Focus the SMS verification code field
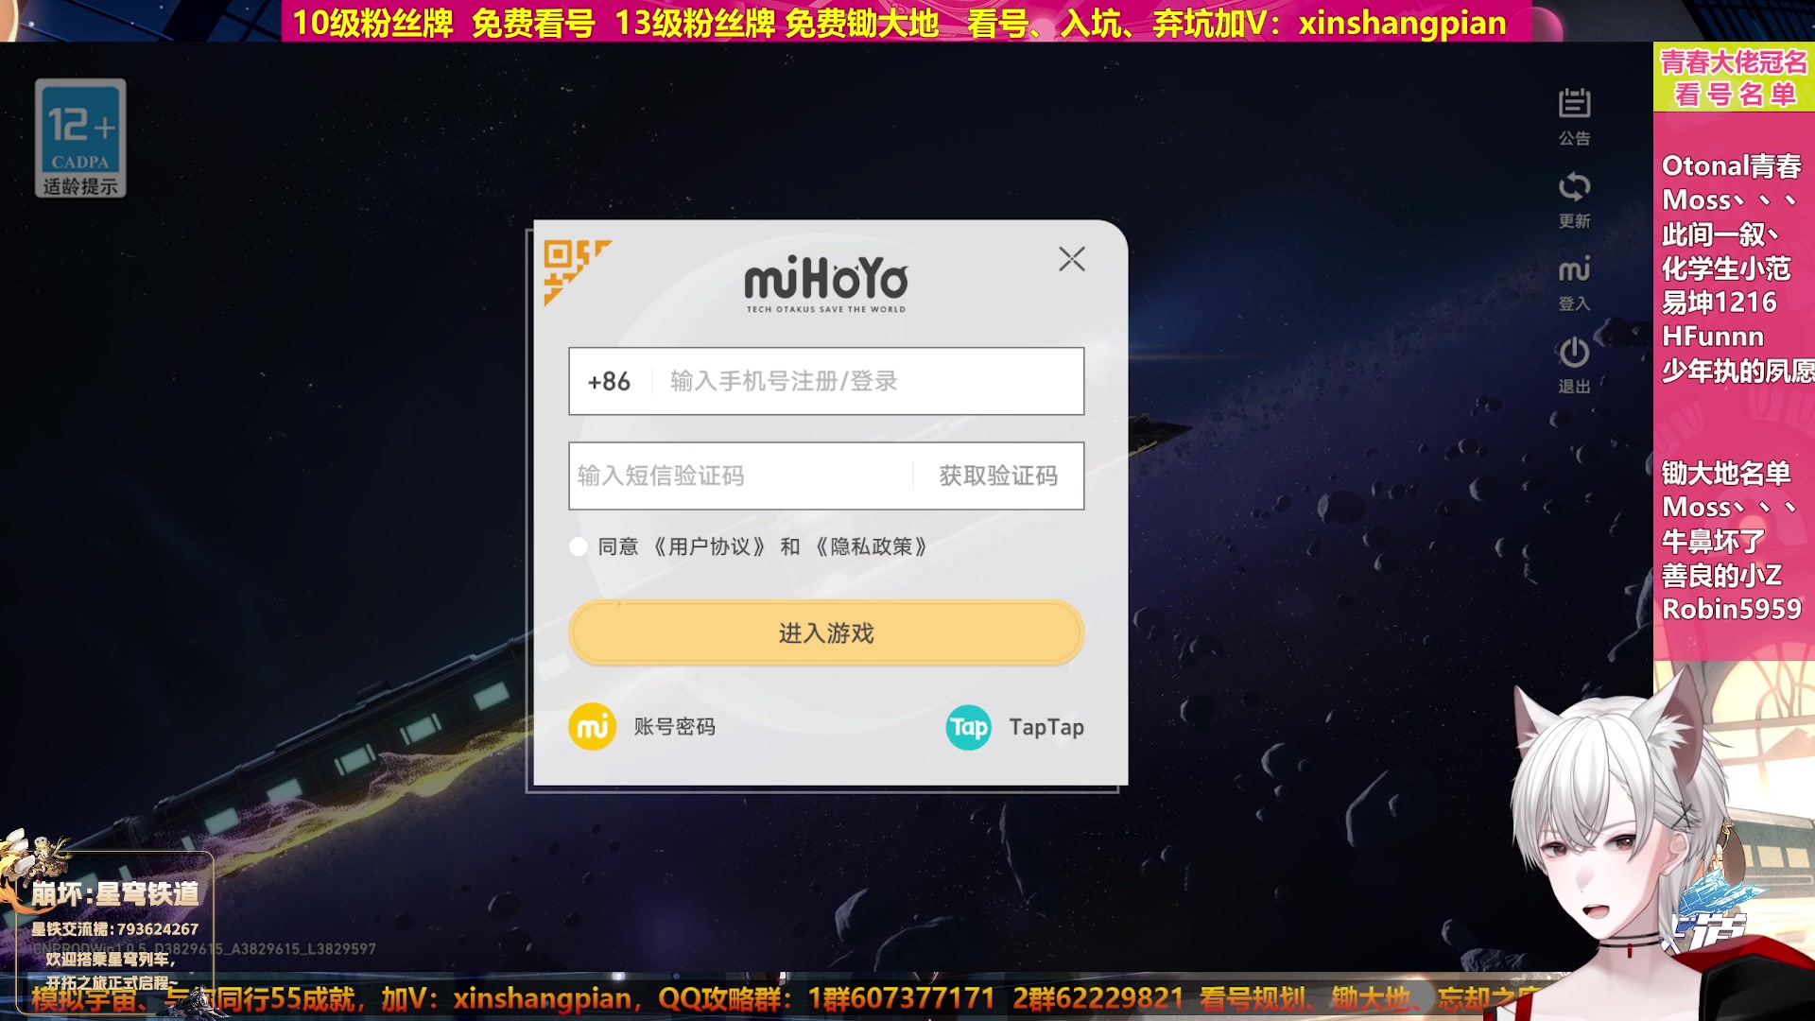This screenshot has height=1021, width=1815. [741, 476]
